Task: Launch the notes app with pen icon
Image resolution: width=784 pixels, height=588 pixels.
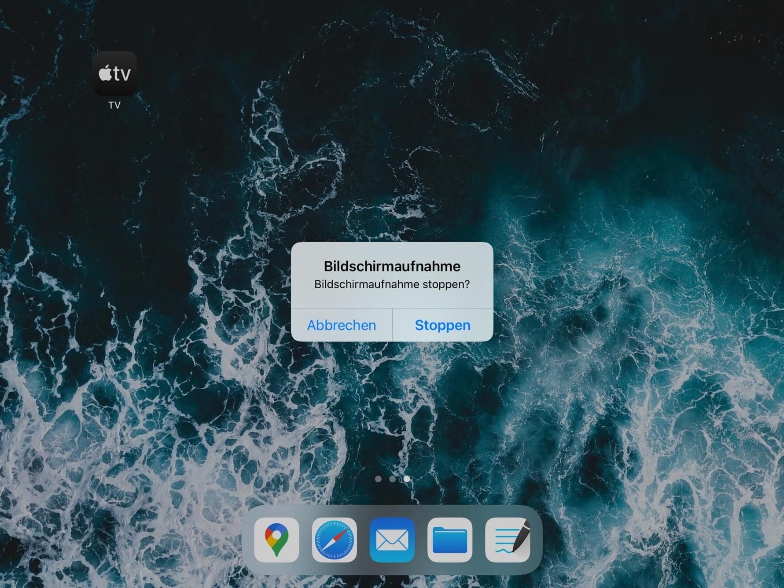Action: 507,540
